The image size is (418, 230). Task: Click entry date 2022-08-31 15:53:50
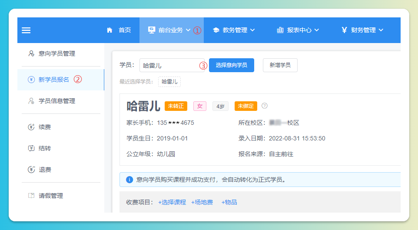tap(297, 139)
